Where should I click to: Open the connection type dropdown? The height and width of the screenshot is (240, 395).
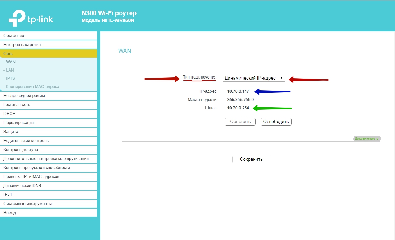254,78
